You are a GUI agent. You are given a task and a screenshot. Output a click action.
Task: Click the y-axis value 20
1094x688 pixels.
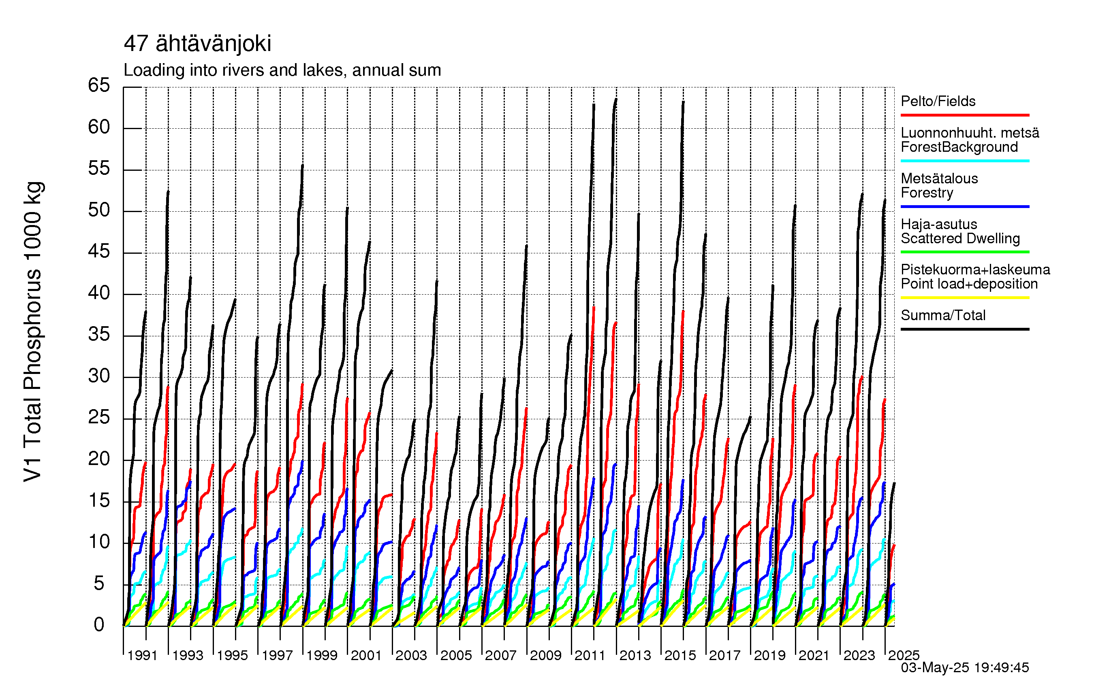point(99,459)
